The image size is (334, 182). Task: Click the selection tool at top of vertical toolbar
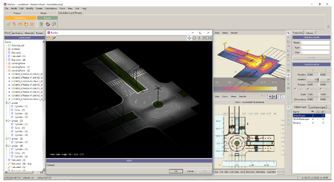[x=288, y=33]
